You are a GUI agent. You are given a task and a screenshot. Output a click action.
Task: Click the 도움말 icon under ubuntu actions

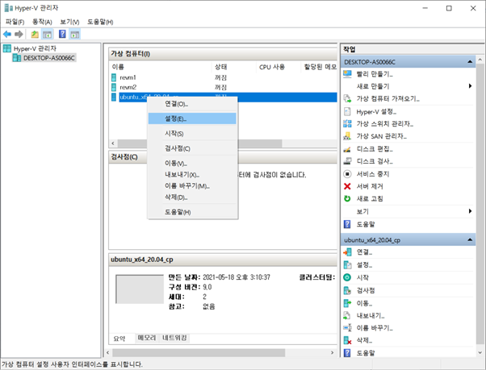pos(347,353)
